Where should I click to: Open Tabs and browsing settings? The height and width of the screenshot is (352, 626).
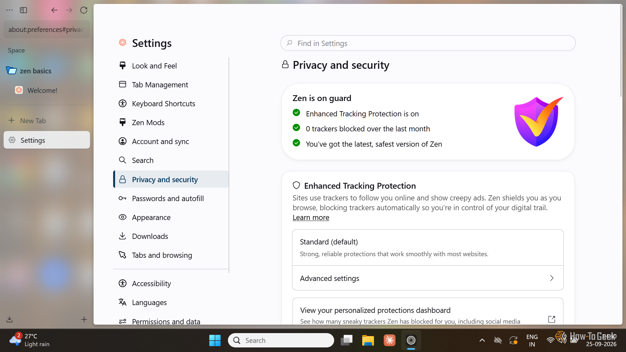(x=171, y=255)
